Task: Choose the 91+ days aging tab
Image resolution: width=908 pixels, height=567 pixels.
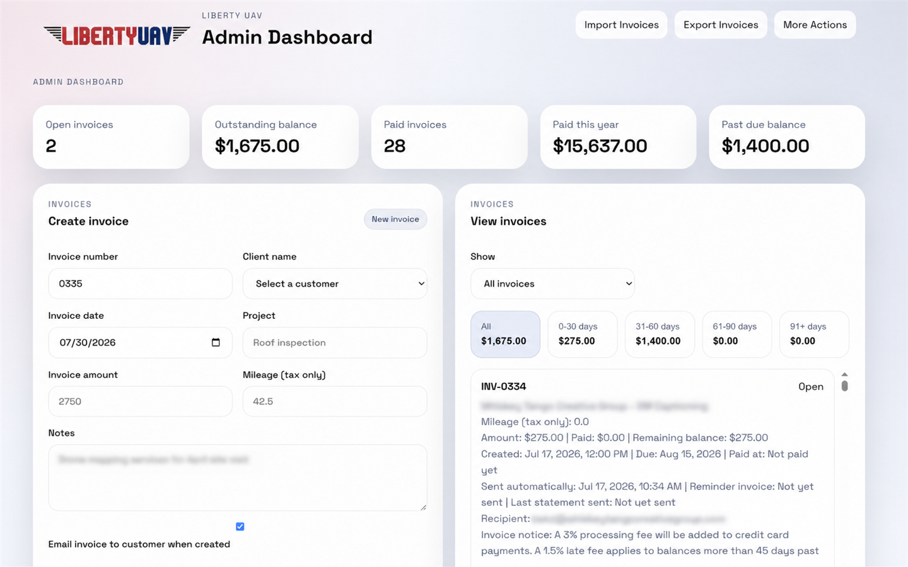Action: click(x=814, y=334)
